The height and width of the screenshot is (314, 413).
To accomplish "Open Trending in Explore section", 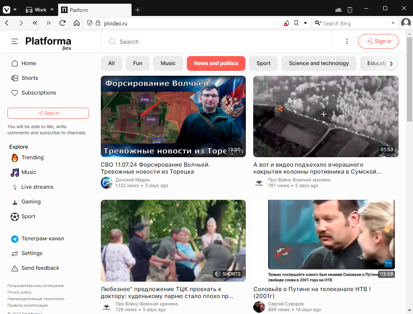I will click(x=27, y=158).
